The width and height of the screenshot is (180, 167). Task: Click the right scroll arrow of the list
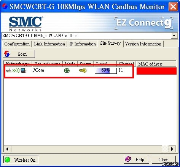tap(172, 149)
